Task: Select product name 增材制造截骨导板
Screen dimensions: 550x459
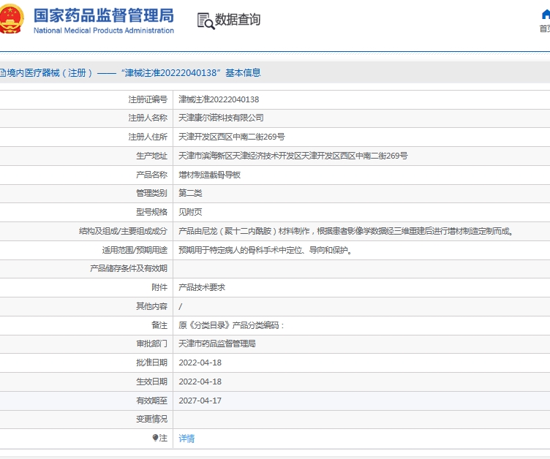Action: [209, 175]
